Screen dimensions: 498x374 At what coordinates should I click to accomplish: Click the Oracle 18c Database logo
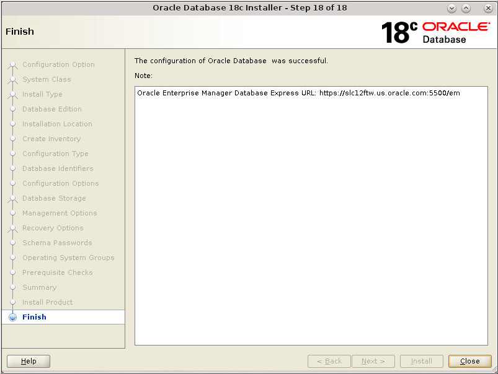(x=435, y=32)
